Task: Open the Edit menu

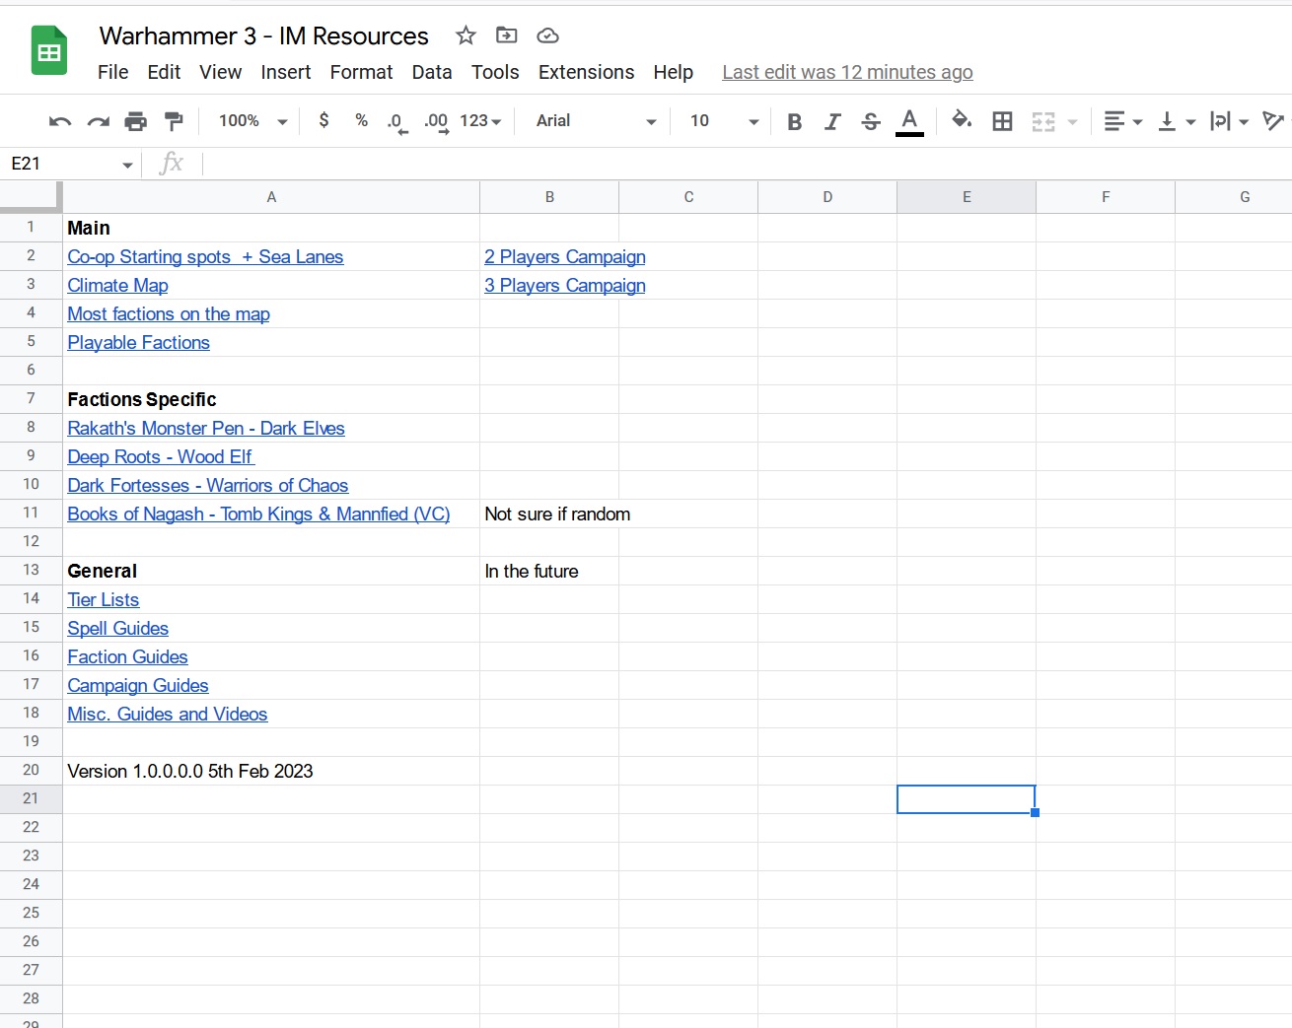Action: [164, 72]
